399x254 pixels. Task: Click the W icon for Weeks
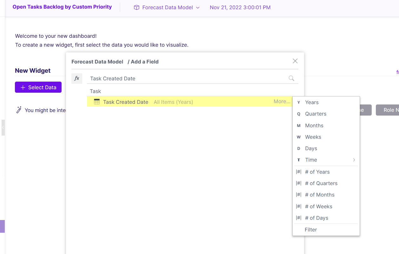299,137
